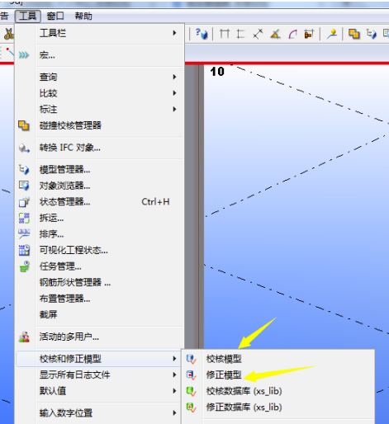Click the macros arrow icon beside 宏

24,55
